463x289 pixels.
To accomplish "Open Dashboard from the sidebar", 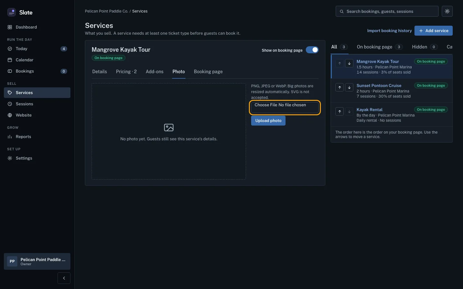I will (37, 27).
